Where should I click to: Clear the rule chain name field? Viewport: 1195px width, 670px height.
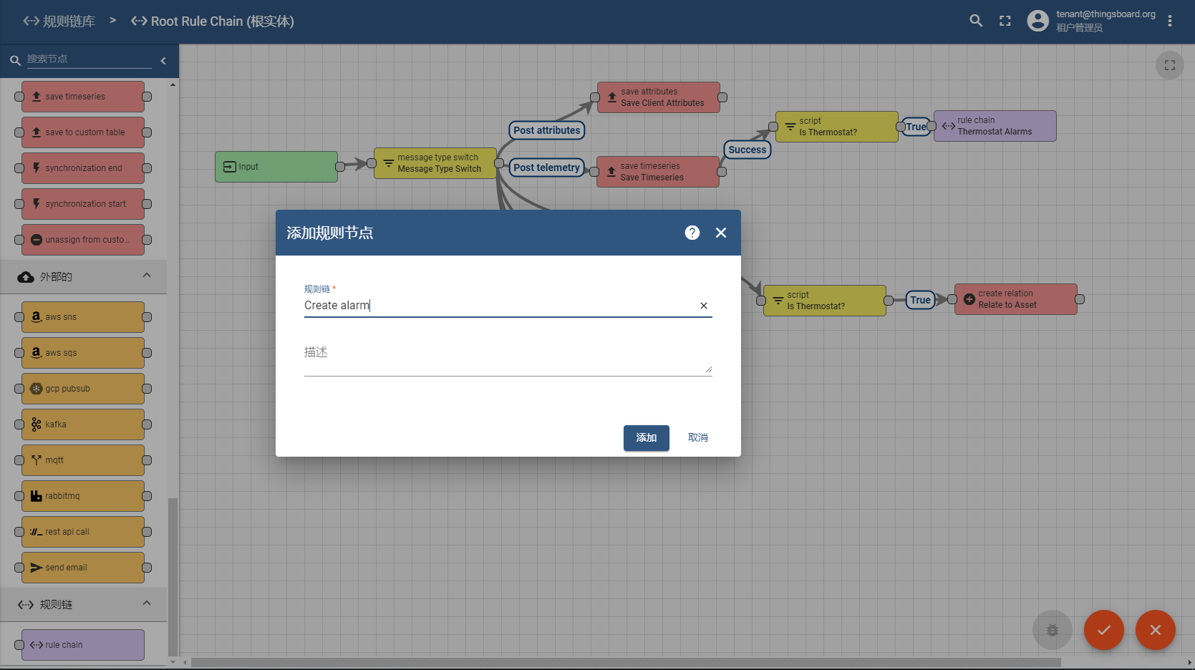[704, 306]
